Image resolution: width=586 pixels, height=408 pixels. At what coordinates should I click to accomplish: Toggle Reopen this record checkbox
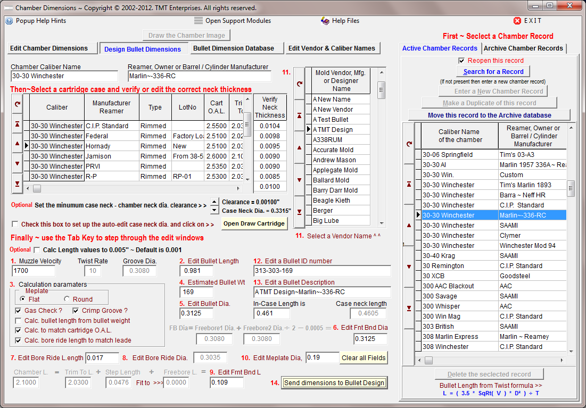click(461, 61)
